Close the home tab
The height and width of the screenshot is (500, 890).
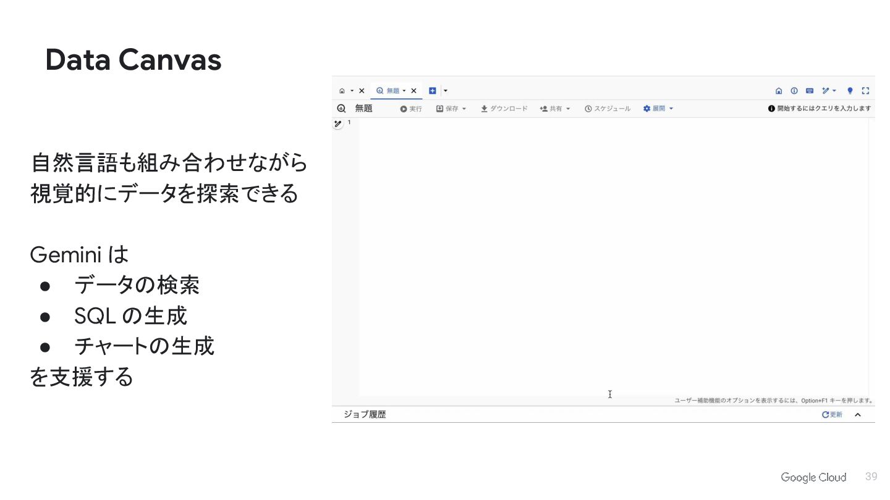coord(362,91)
